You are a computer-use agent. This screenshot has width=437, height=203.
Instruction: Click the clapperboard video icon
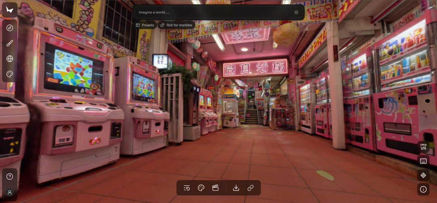[216, 188]
